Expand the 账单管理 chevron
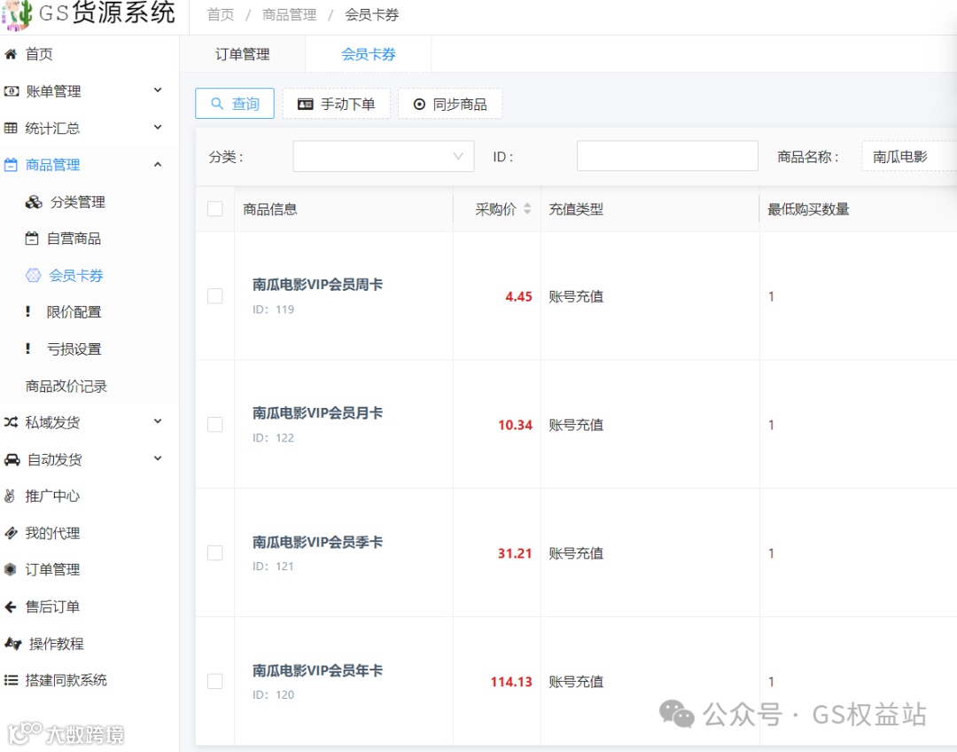Viewport: 957px width, 752px height. (x=158, y=90)
